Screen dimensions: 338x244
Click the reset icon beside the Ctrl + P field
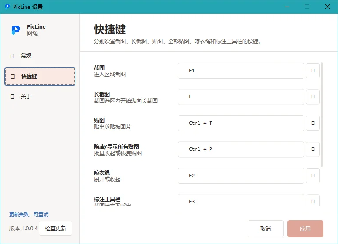pyautogui.click(x=313, y=149)
